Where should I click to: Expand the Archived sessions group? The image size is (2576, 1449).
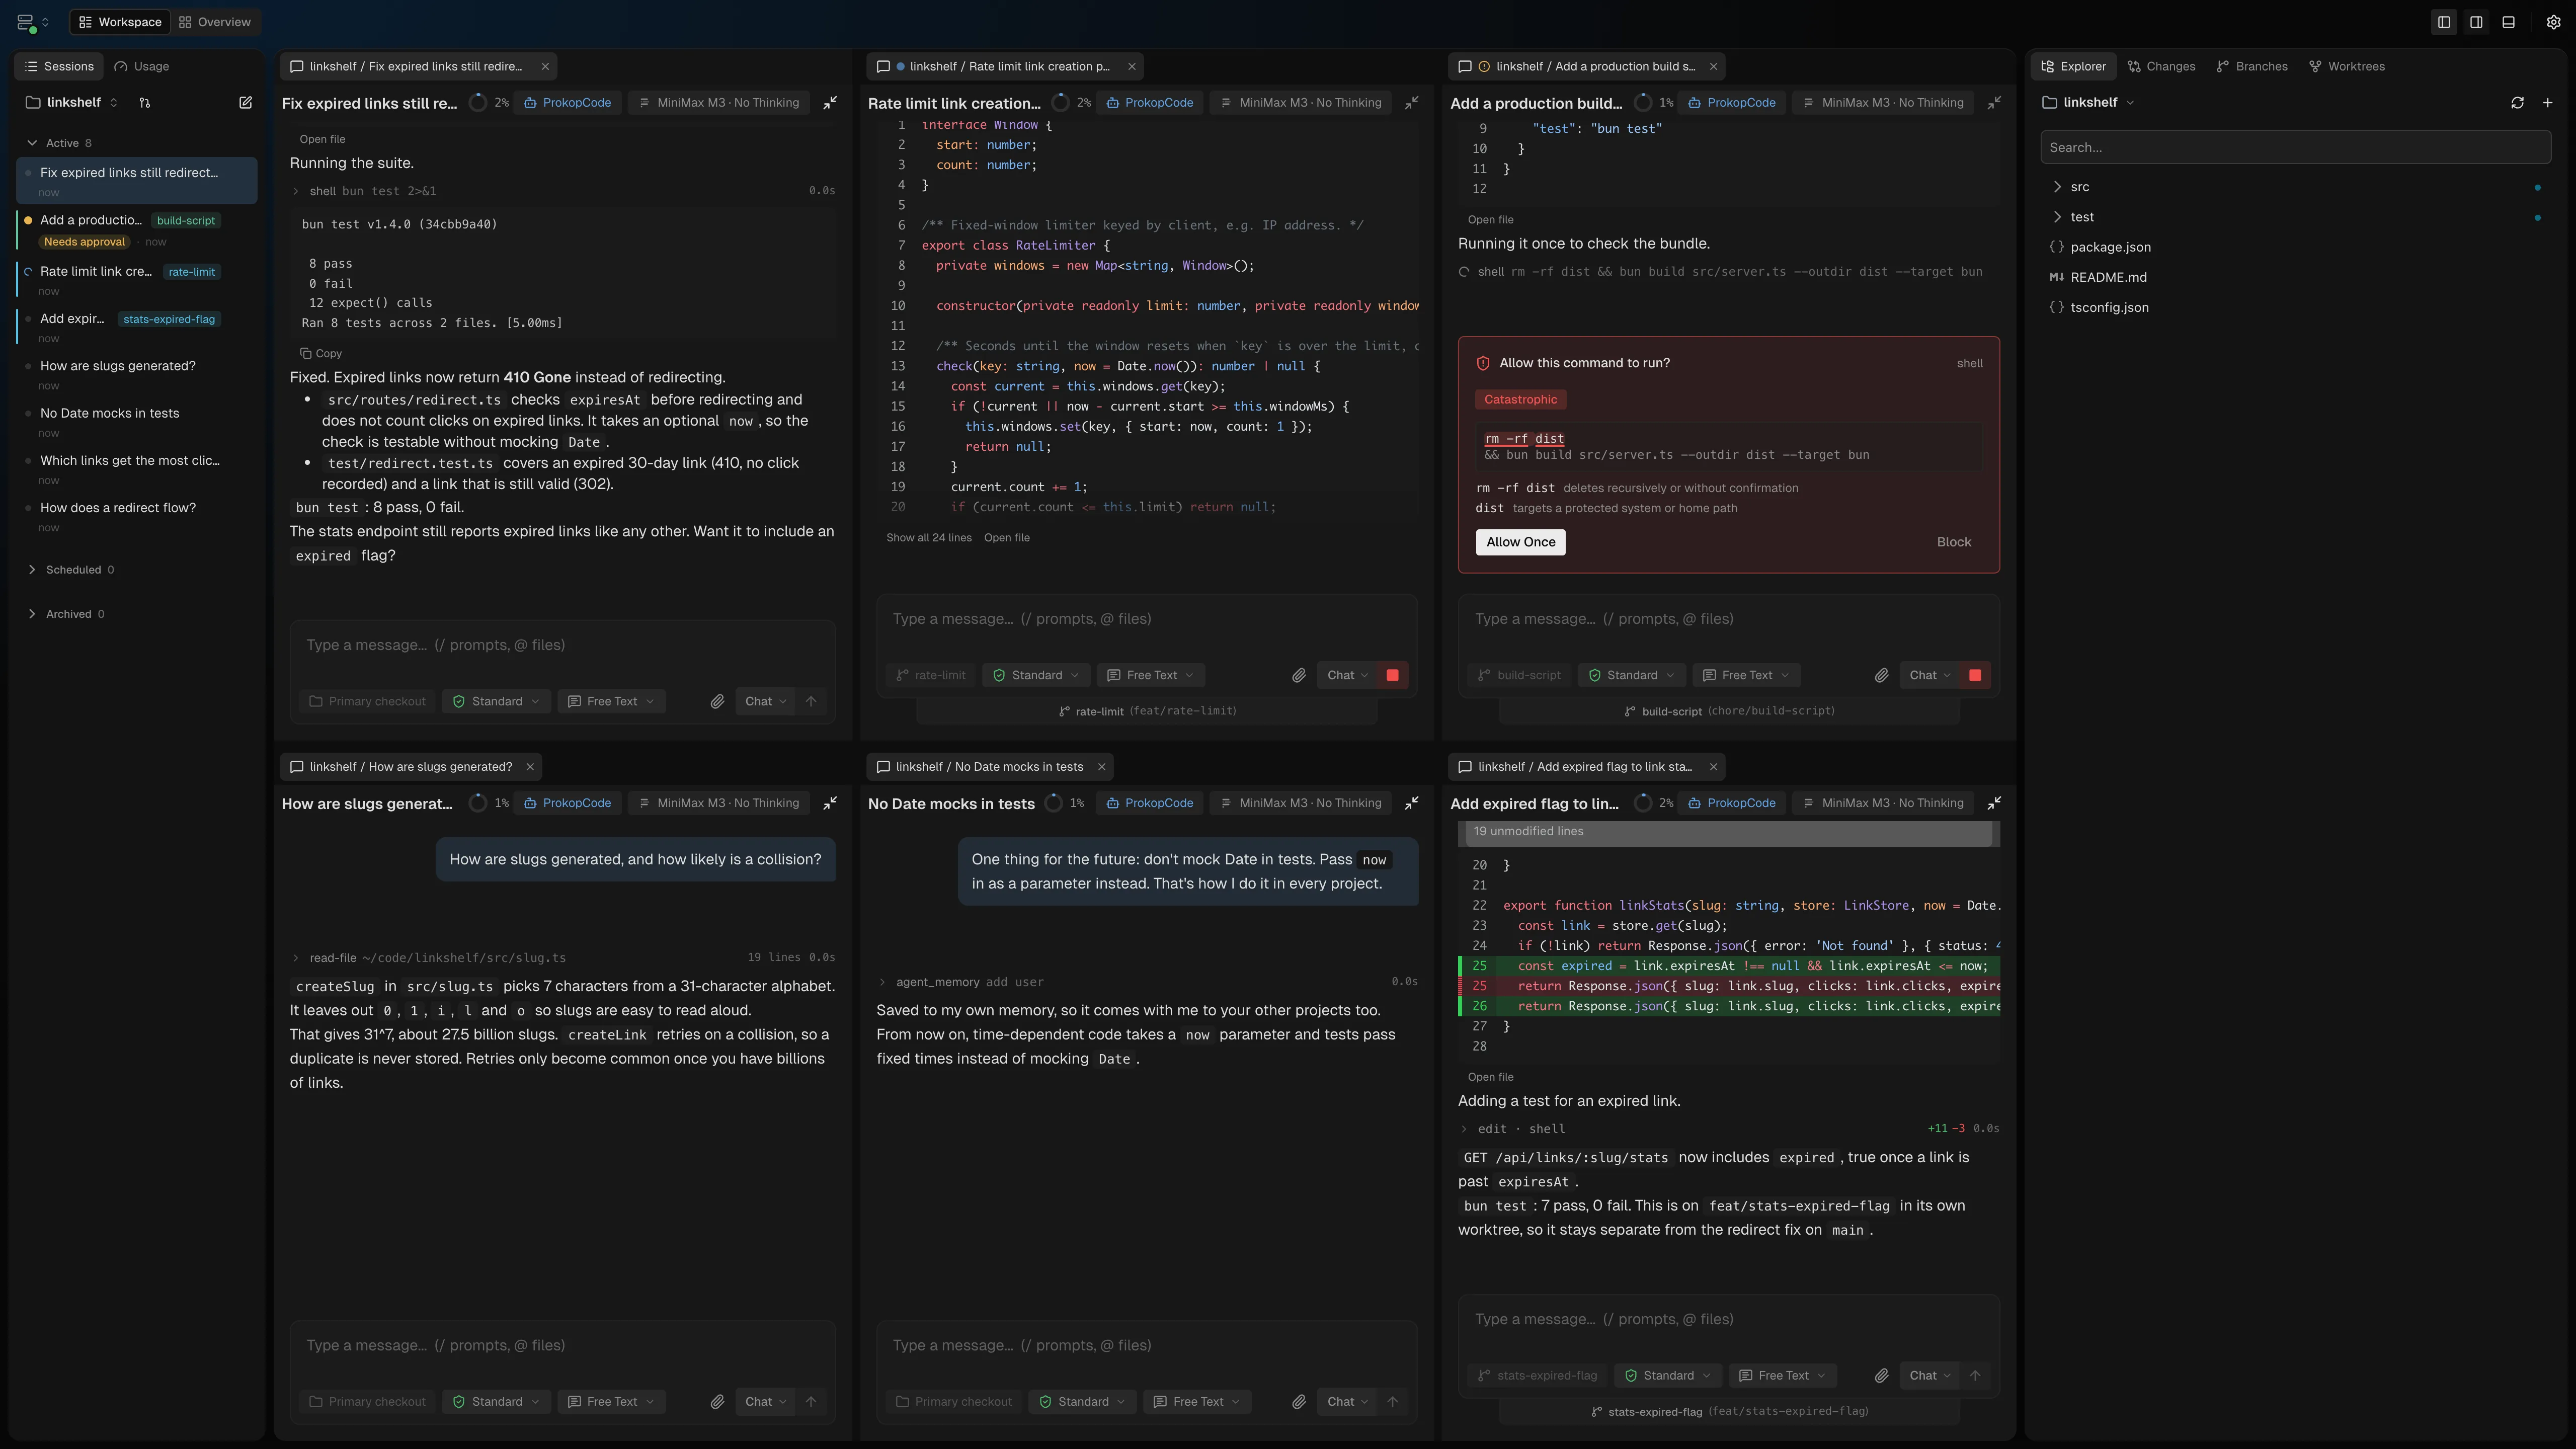(66, 614)
